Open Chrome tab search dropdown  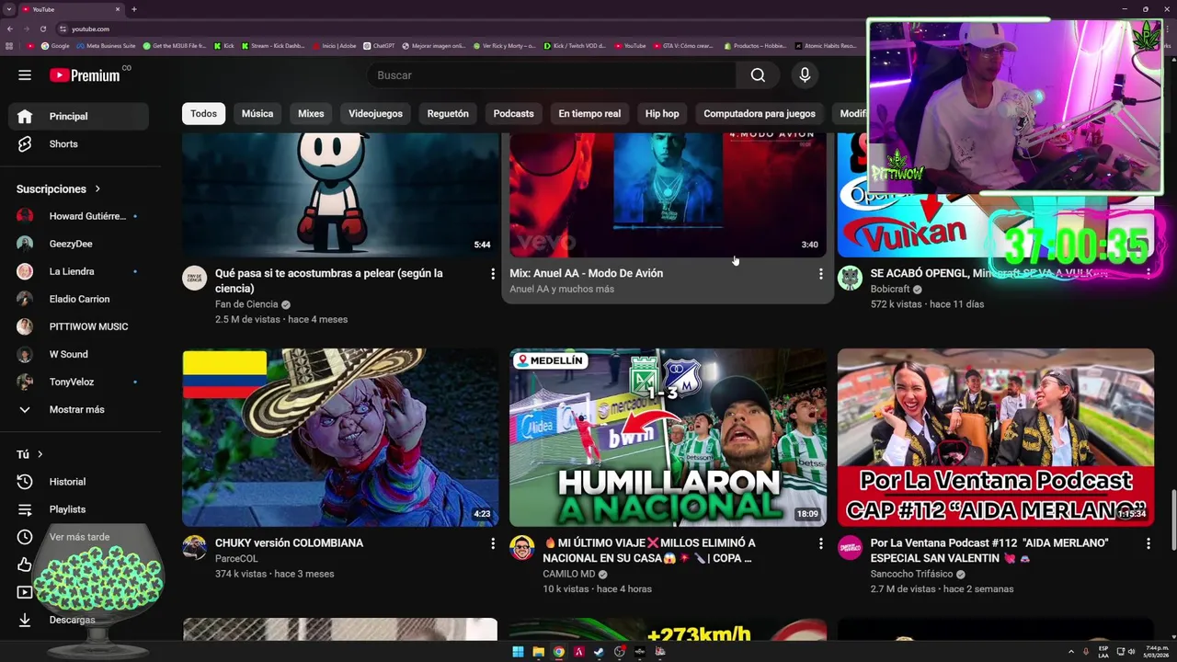pyautogui.click(x=9, y=9)
